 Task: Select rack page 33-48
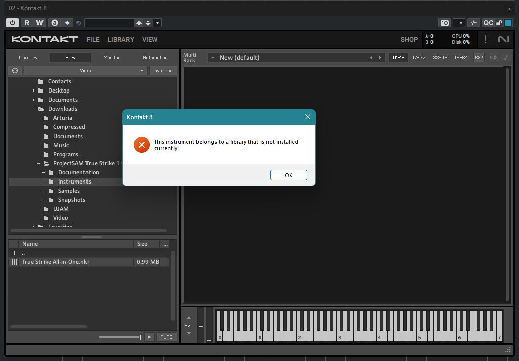click(x=440, y=58)
